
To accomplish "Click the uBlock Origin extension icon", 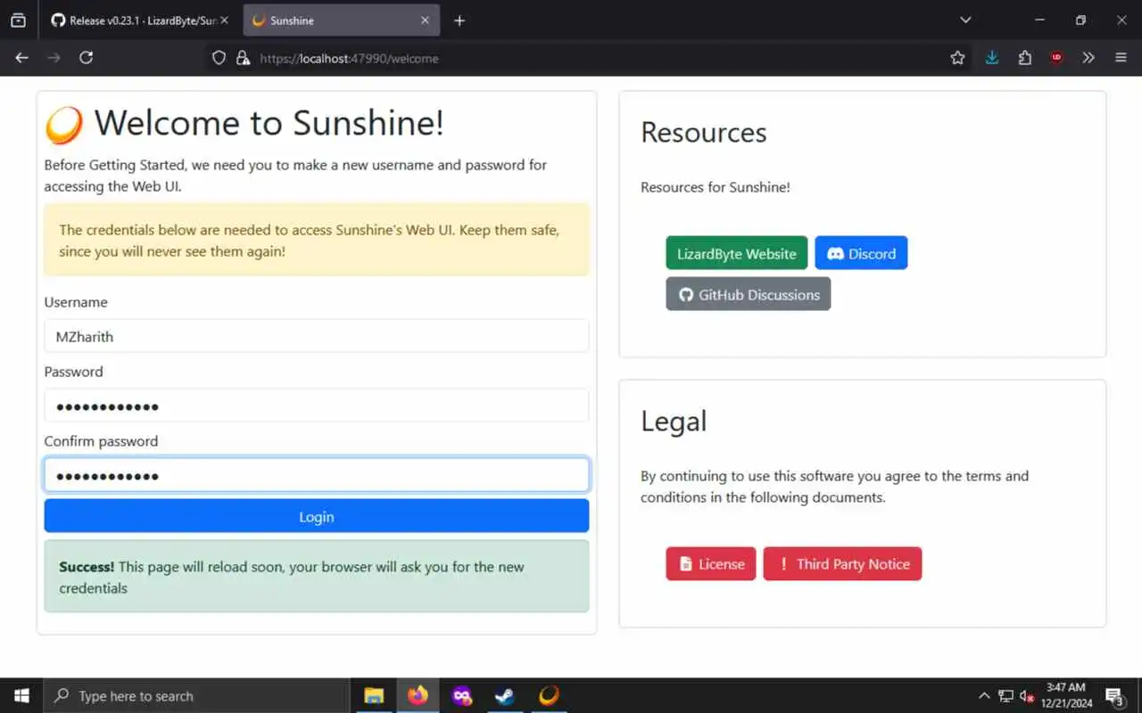I will click(1056, 58).
